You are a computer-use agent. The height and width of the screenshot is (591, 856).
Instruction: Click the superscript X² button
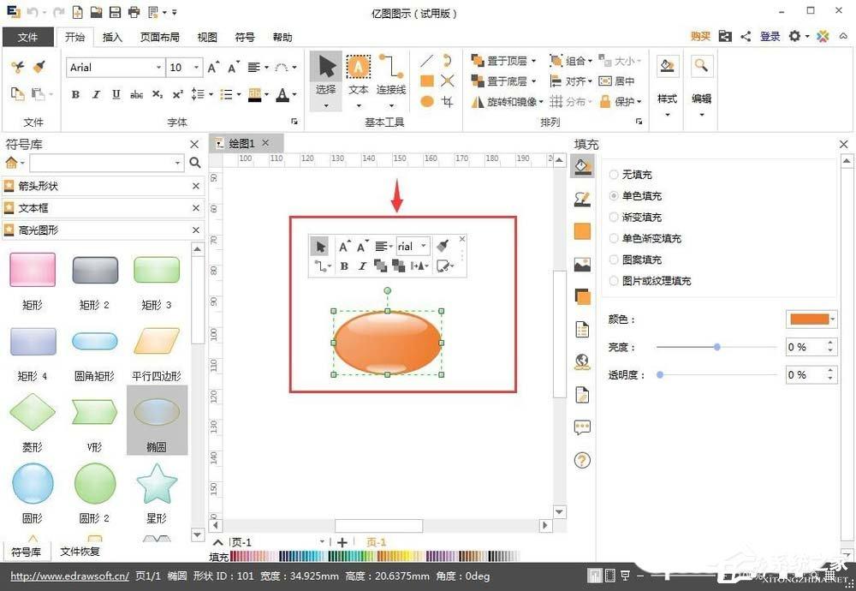(177, 94)
